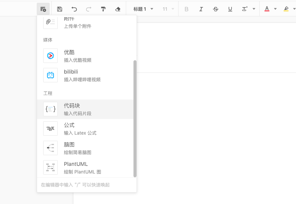Open the font color dropdown arrow
The height and width of the screenshot is (204, 296).
pyautogui.click(x=275, y=9)
